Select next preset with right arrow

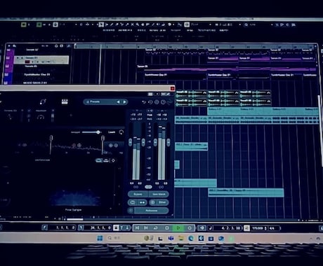[x=125, y=102]
